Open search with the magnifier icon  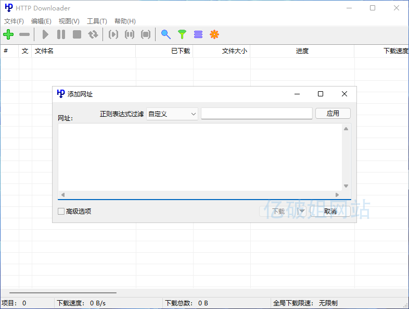tap(166, 34)
